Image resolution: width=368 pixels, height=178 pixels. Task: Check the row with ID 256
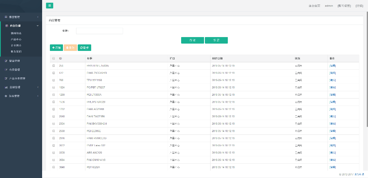click(54, 66)
